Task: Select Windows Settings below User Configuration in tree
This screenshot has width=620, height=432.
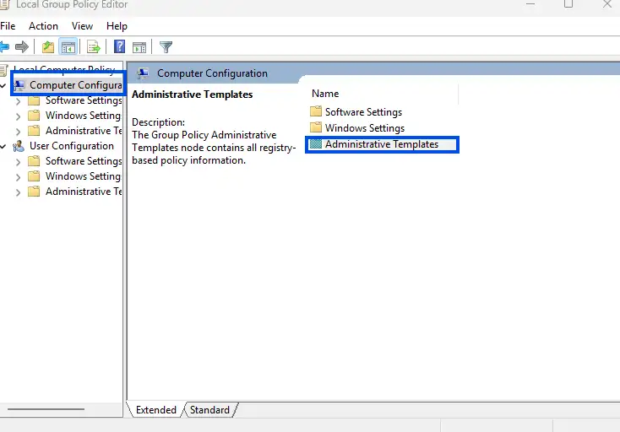Action: pyautogui.click(x=83, y=176)
